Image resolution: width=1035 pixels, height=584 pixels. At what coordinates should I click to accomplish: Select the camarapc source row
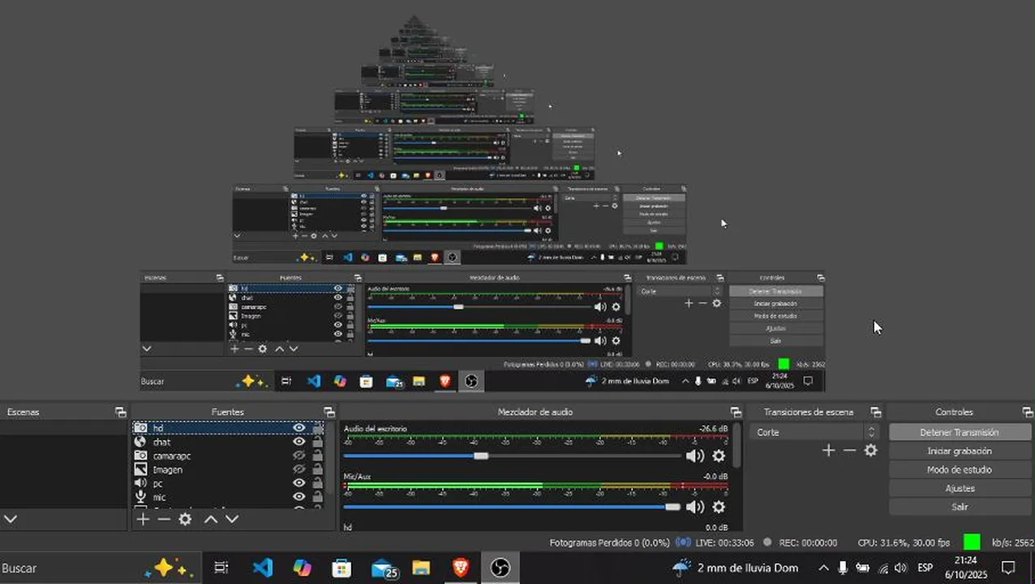tap(228, 455)
